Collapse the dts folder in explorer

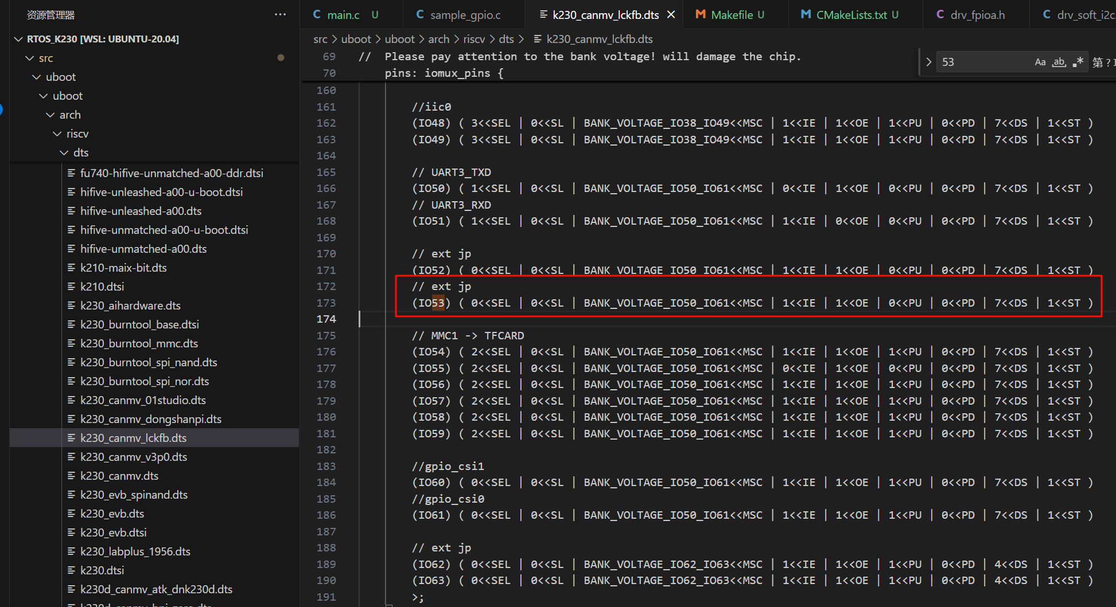point(64,152)
